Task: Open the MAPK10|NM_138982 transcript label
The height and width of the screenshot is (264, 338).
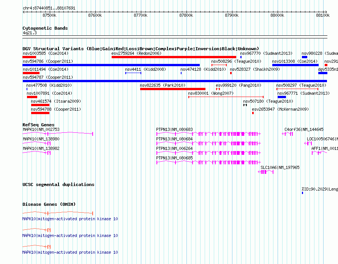Action: (x=41, y=148)
